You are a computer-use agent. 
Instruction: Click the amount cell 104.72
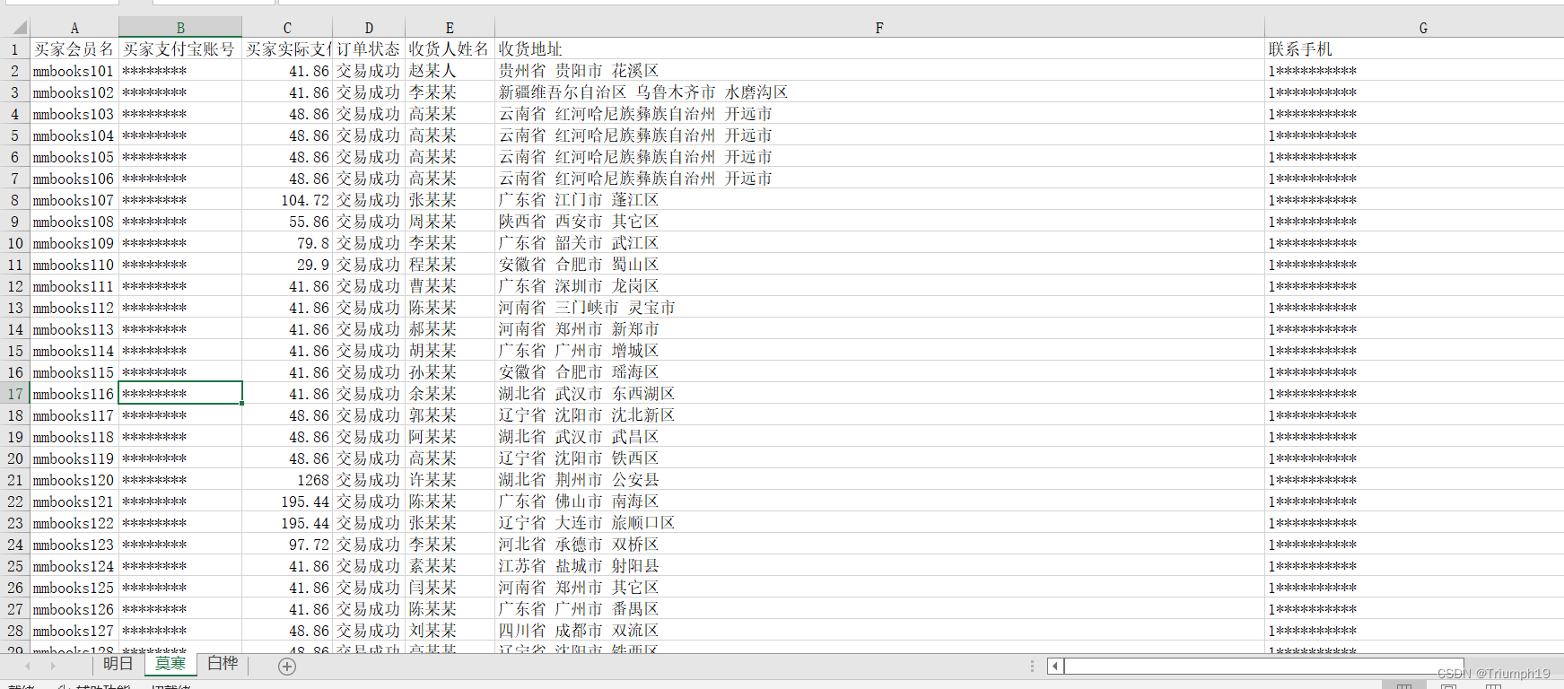click(287, 200)
